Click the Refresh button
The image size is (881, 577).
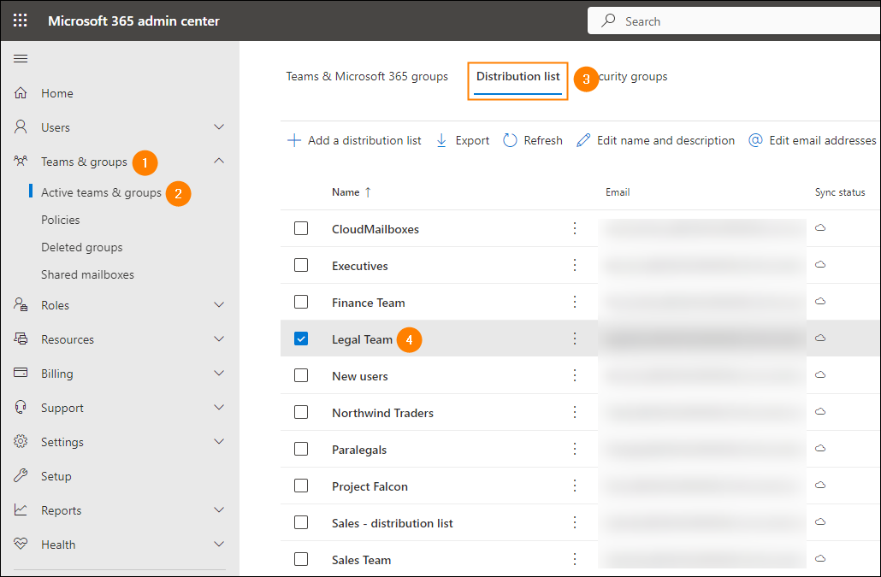(x=533, y=140)
